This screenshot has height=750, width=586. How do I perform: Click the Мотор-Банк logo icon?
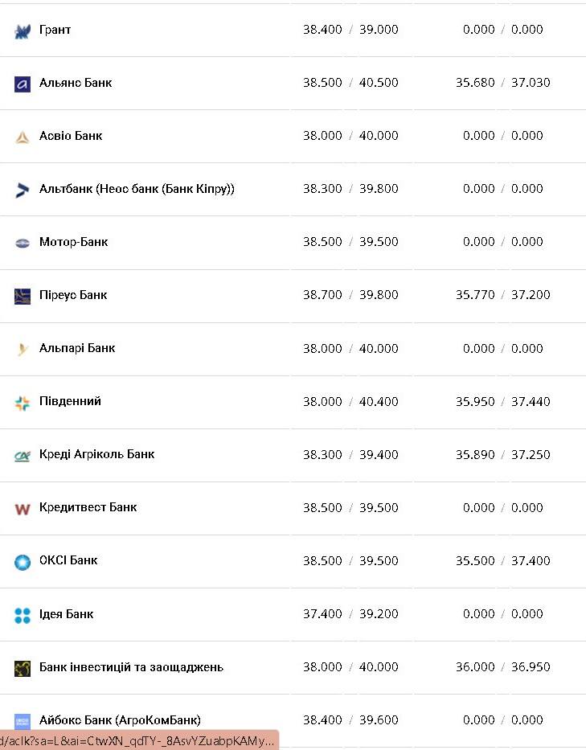click(x=22, y=243)
